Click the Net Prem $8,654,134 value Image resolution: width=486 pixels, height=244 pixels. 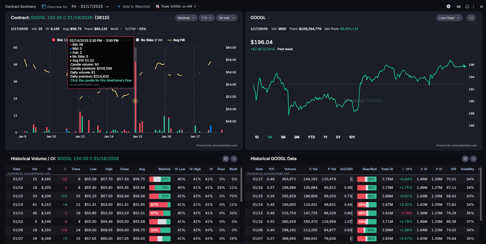pyautogui.click(x=349, y=29)
